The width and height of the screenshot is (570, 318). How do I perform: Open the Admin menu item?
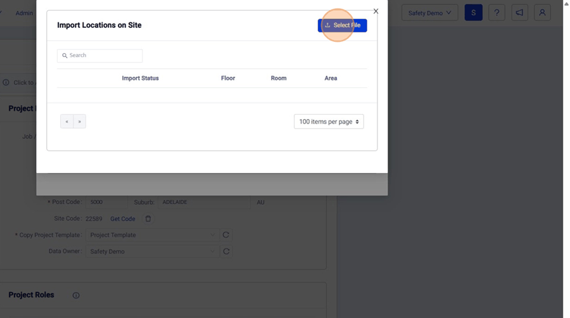coord(24,13)
